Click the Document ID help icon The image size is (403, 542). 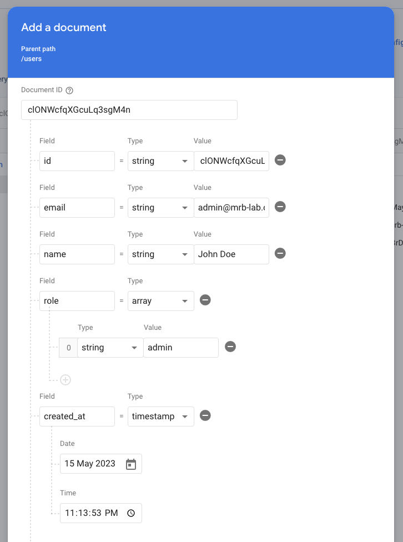[x=69, y=91]
